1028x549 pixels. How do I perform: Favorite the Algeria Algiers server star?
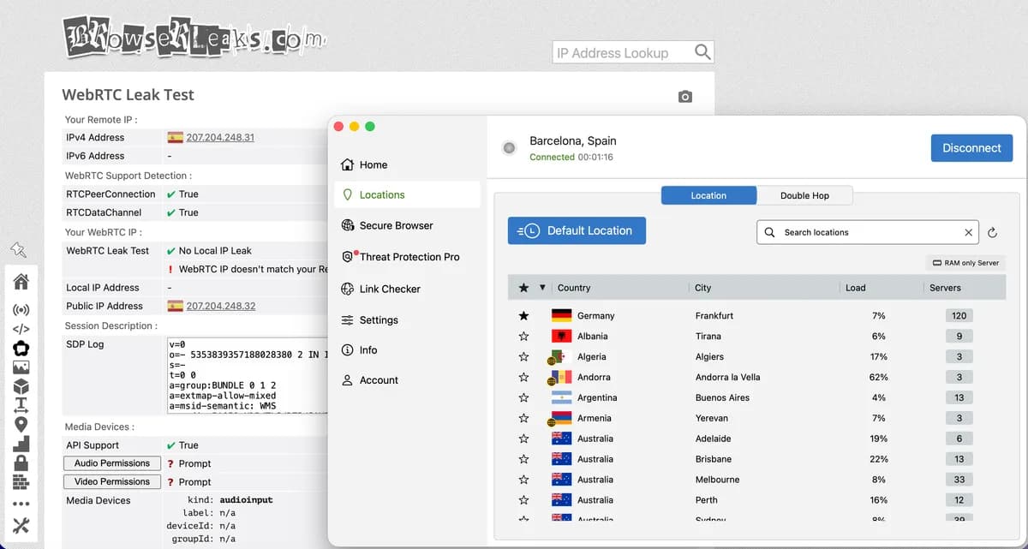coord(523,357)
